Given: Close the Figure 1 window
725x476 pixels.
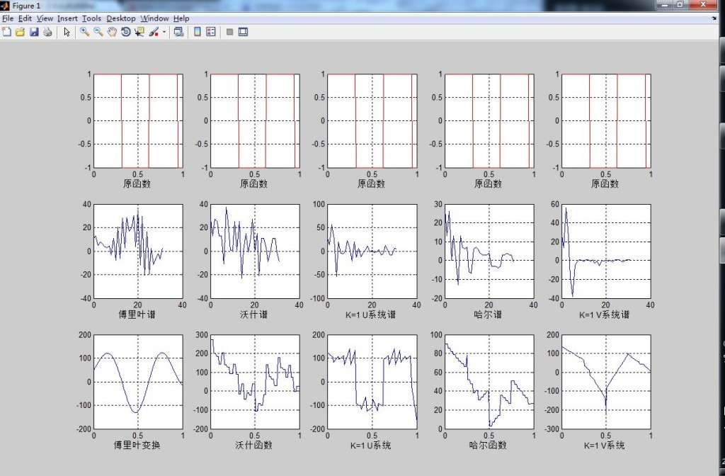Looking at the screenshot, I should click(x=702, y=5).
